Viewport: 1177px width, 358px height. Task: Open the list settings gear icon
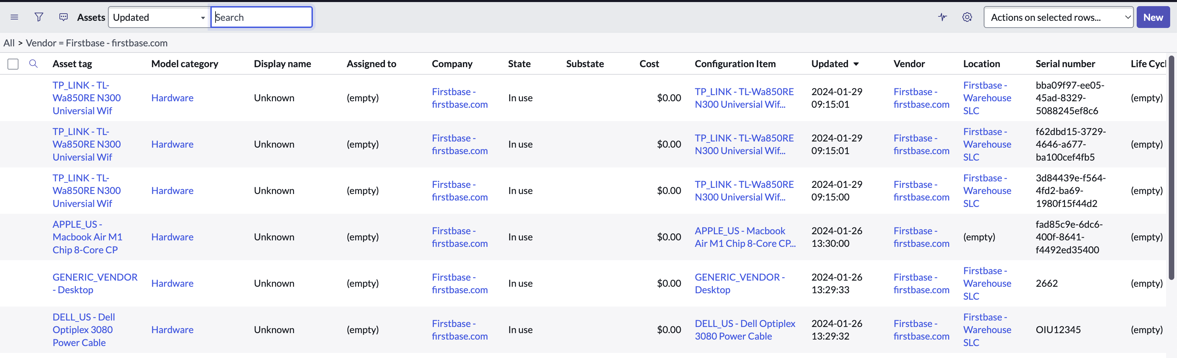967,17
